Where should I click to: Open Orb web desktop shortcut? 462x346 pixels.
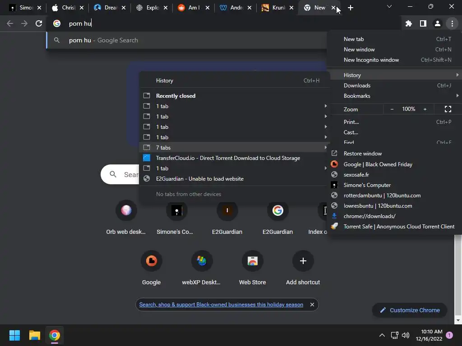point(126,218)
